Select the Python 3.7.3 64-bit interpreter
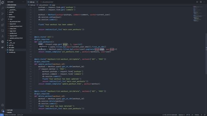Screen dimensions: 207x116 coord(10,115)
